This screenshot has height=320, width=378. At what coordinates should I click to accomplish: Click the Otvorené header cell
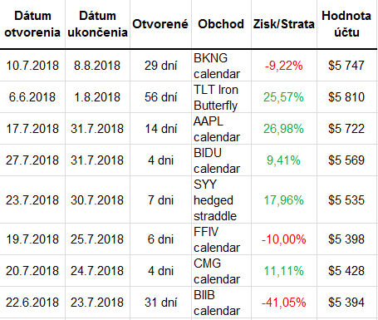160,24
